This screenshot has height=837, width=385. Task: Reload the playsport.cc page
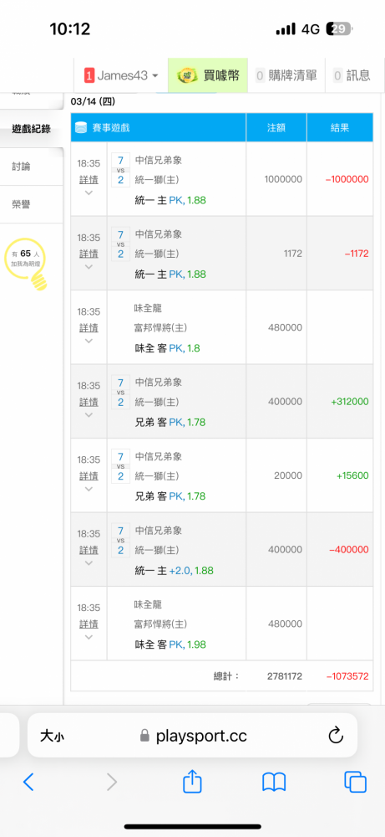click(x=336, y=736)
